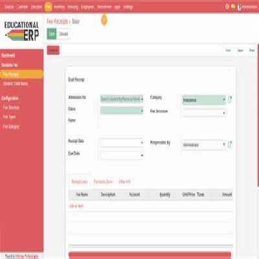Switch to the Other Info tab
The image size is (259, 259).
pyautogui.click(x=125, y=181)
